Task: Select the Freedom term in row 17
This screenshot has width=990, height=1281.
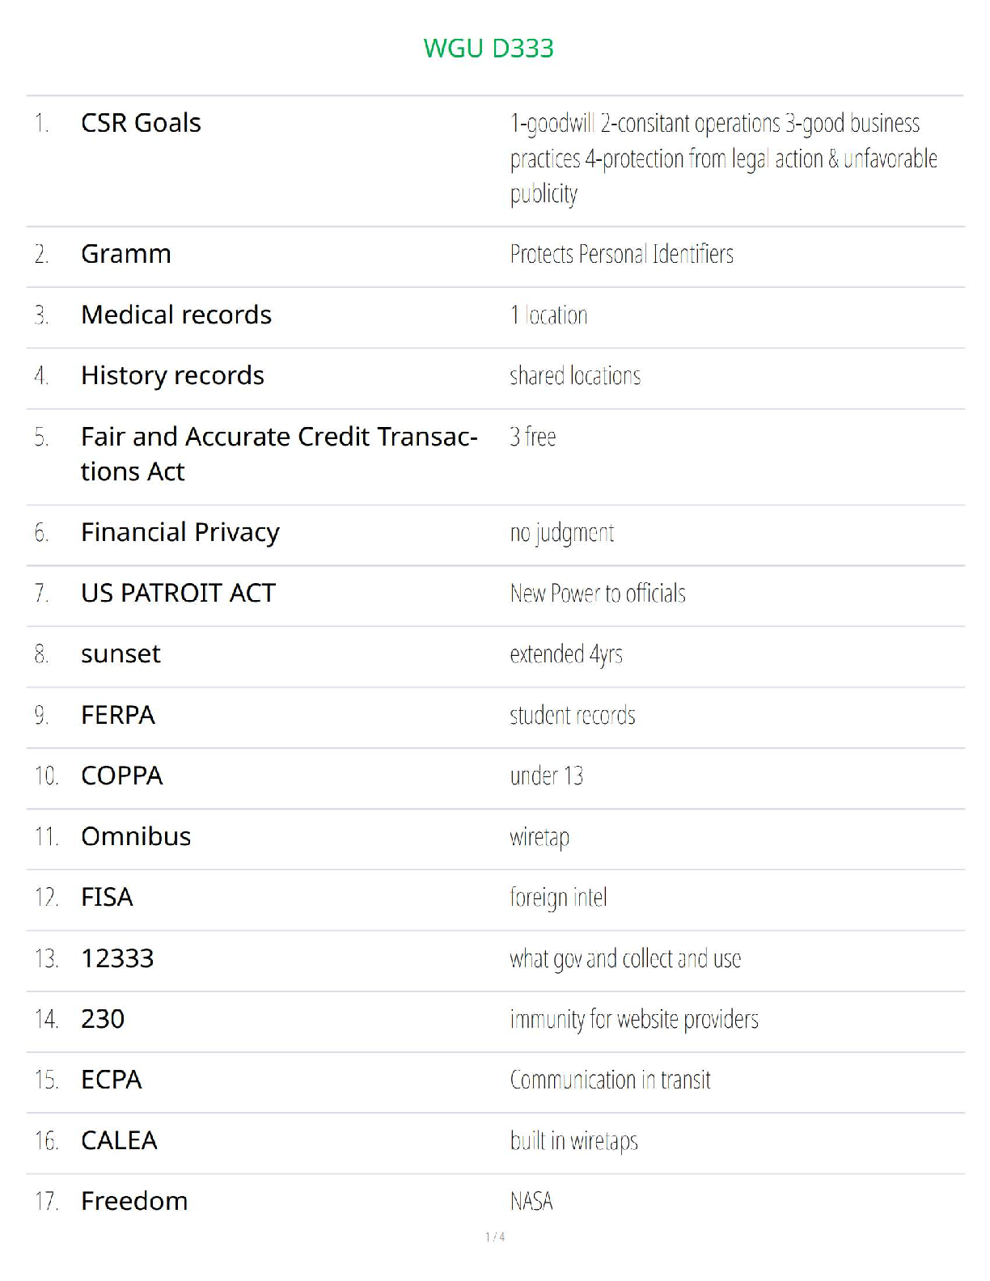Action: (x=134, y=1201)
